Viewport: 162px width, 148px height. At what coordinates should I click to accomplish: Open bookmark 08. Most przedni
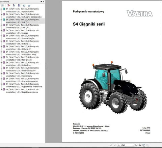[22, 58]
